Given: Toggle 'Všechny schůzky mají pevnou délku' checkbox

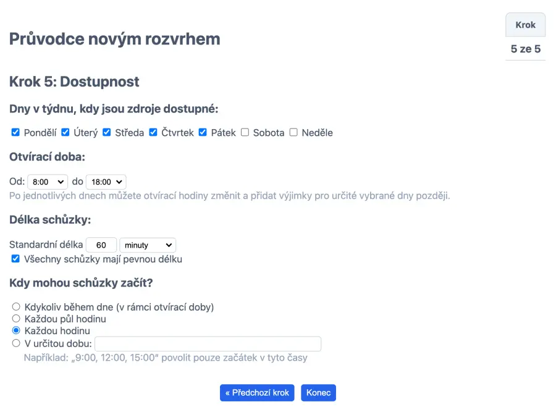Looking at the screenshot, I should 16,259.
